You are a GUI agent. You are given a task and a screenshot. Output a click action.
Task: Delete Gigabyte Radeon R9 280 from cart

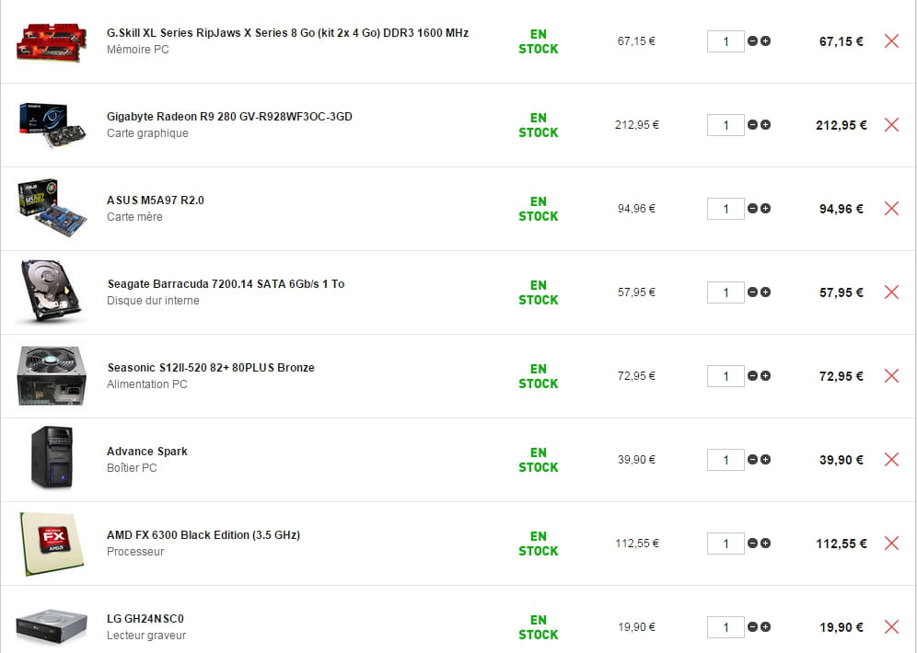(x=891, y=125)
